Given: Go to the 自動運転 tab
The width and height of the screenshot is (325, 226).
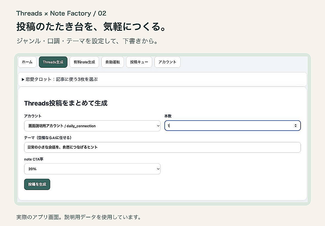Looking at the screenshot, I should tap(112, 62).
